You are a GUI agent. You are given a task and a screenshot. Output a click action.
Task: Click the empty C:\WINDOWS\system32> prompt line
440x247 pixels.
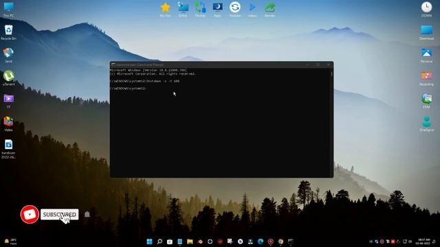click(128, 89)
